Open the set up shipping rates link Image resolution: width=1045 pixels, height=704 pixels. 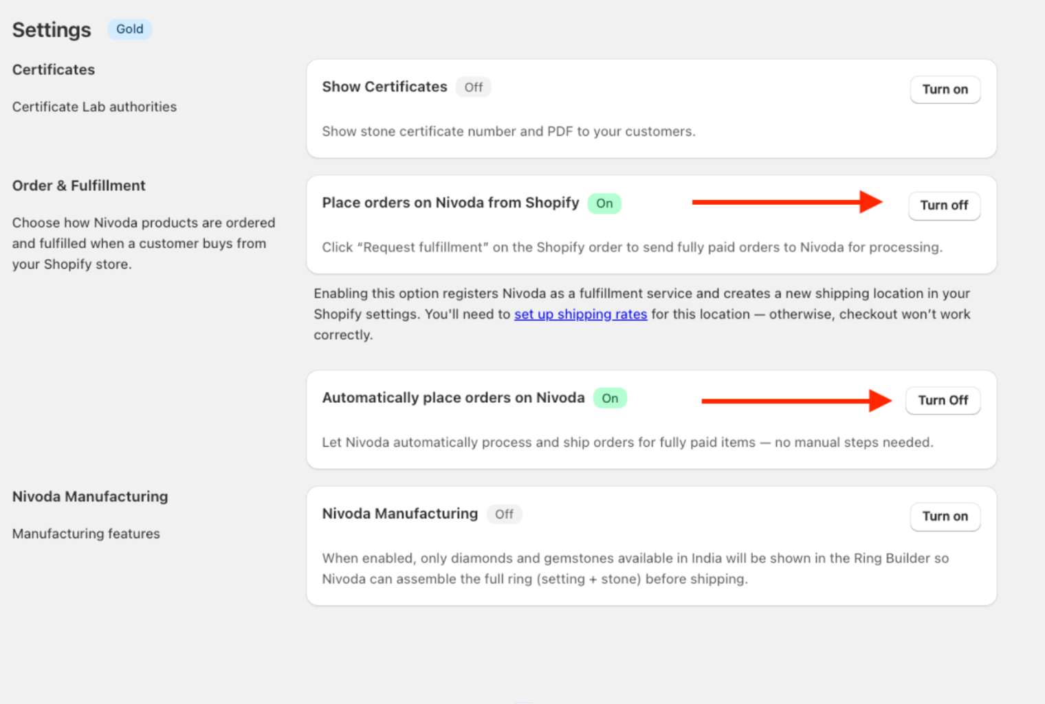[x=580, y=314]
